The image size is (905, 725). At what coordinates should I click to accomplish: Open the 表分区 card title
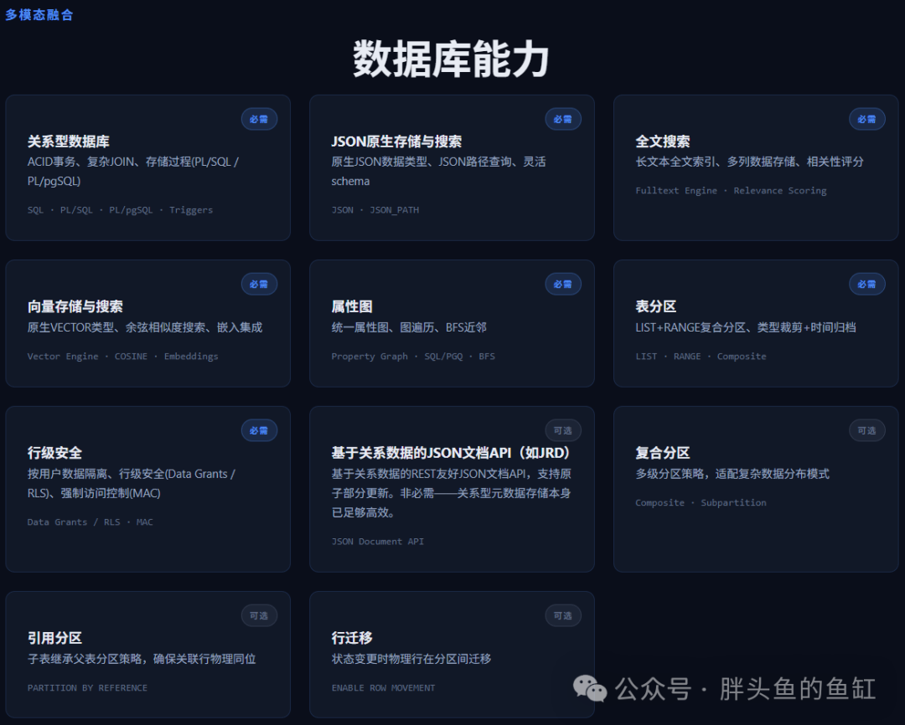655,306
